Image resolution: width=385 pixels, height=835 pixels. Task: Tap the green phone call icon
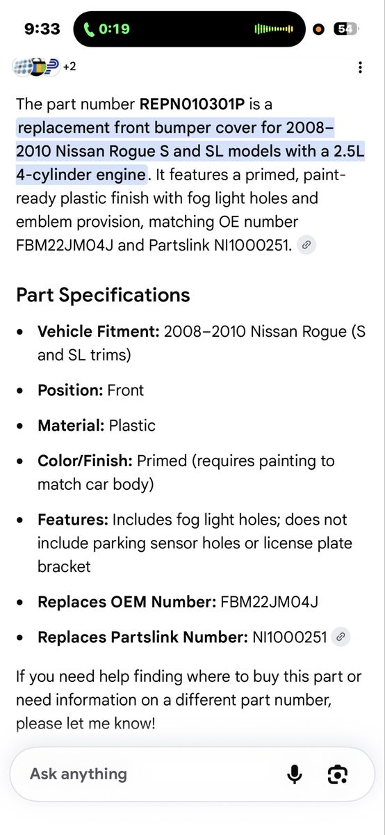[90, 29]
